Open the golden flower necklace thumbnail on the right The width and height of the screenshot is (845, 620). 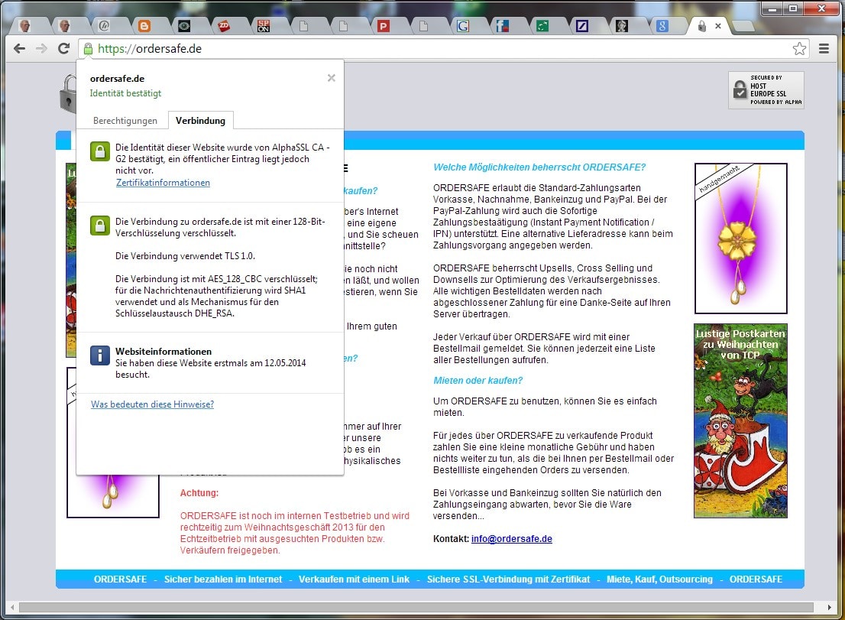click(x=740, y=239)
